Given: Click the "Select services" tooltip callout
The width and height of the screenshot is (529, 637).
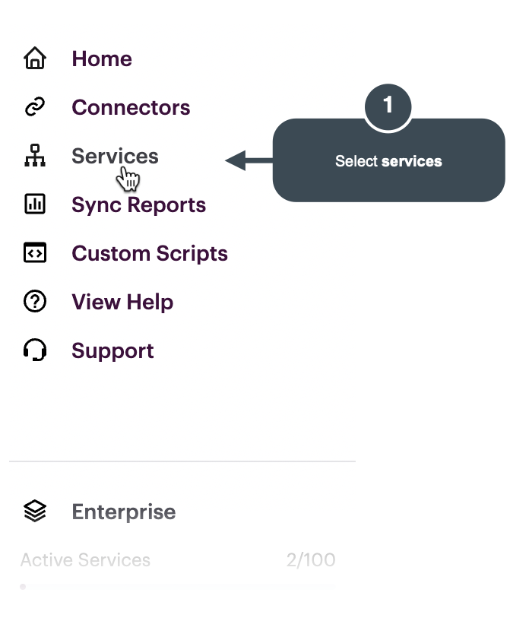Looking at the screenshot, I should point(388,161).
